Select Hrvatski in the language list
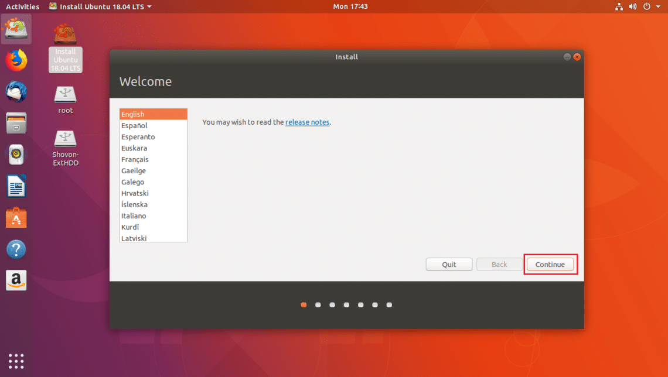 click(x=154, y=193)
